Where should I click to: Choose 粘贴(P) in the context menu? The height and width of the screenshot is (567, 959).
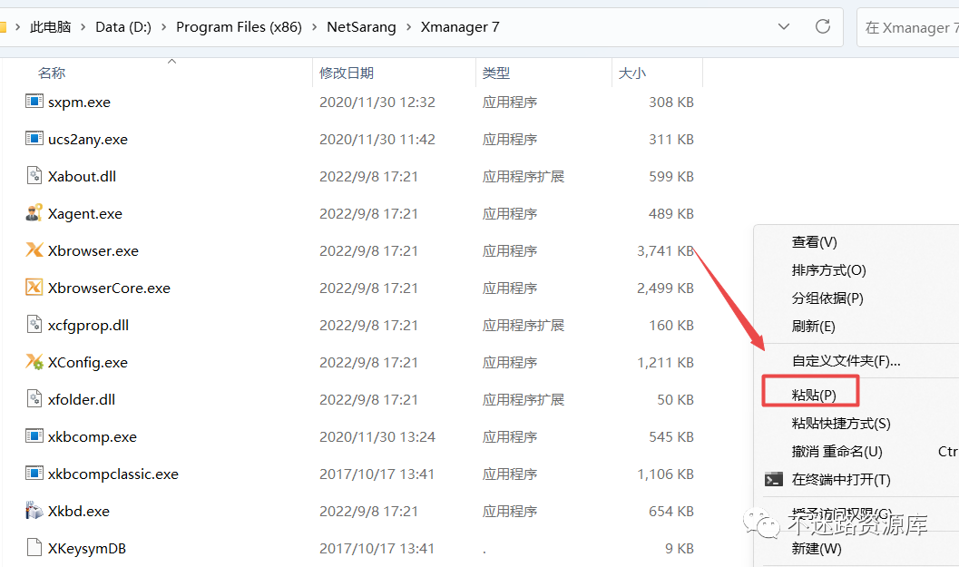coord(814,396)
